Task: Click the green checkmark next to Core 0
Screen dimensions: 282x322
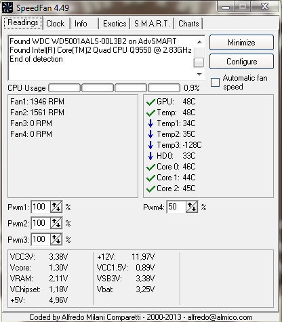Action: click(150, 167)
